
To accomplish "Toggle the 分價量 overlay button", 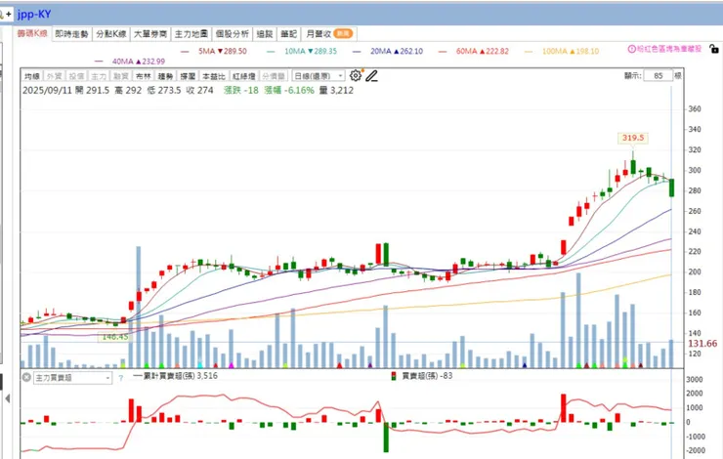I will [274, 76].
